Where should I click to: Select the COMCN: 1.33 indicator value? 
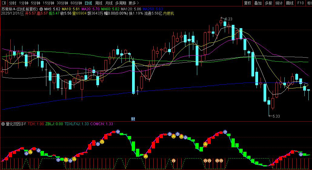point(101,124)
